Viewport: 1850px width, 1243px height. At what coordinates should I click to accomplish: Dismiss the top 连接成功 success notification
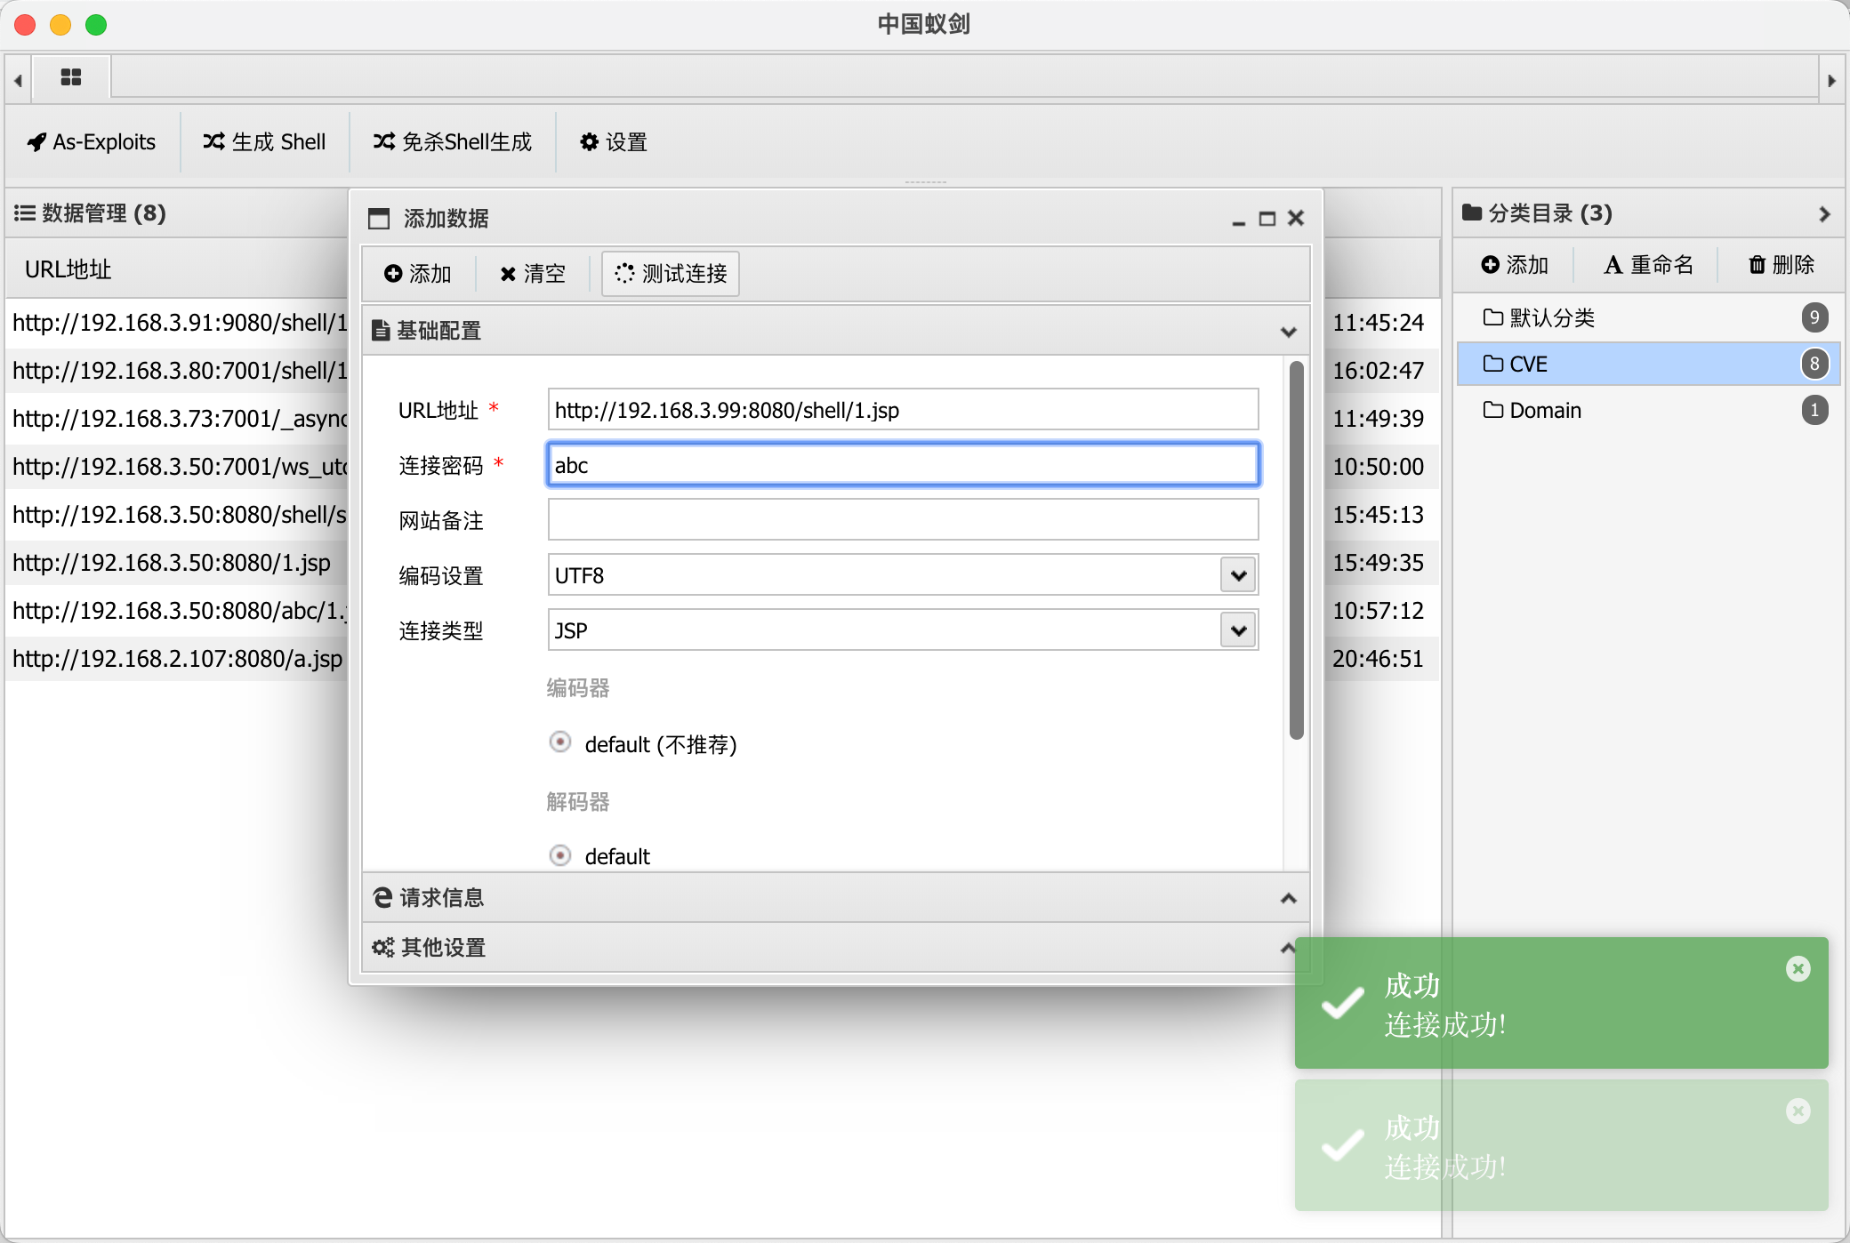pyautogui.click(x=1798, y=969)
